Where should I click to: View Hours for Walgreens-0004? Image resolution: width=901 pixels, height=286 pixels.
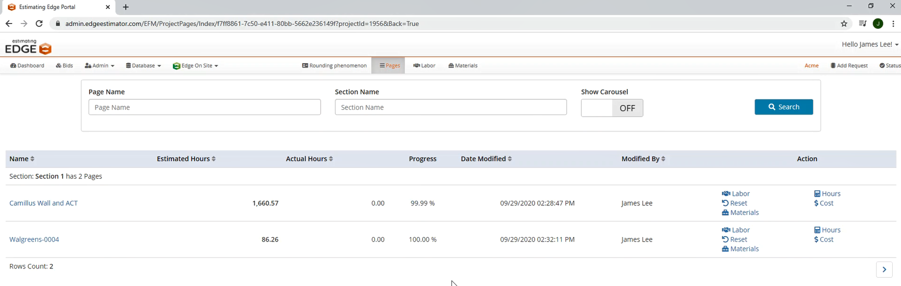(x=827, y=230)
